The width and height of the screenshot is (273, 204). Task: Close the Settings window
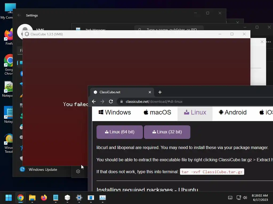(x=220, y=13)
